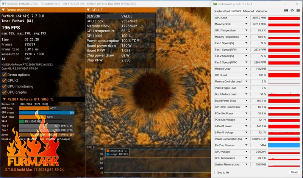
Task: Collapse the NVIDIA GeForce RTX 5060 Ti section
Action: (4, 99)
